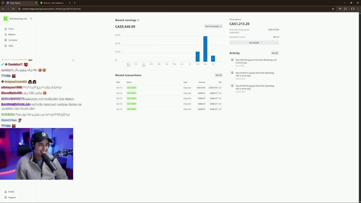The height and width of the screenshot is (203, 361).
Task: Click the CA$1,213.20 total balance figure
Action: (x=239, y=24)
